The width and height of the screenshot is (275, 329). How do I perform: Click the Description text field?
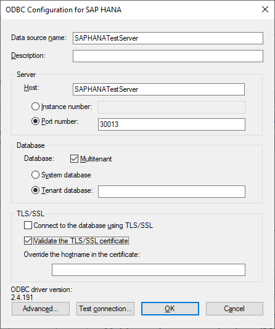[x=168, y=56]
